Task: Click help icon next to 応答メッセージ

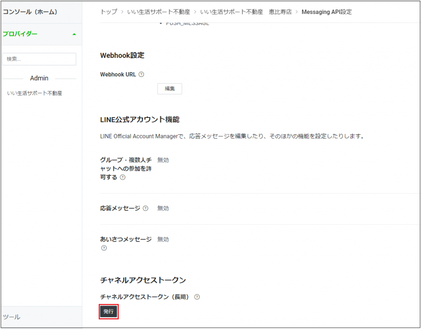Action: click(x=146, y=208)
